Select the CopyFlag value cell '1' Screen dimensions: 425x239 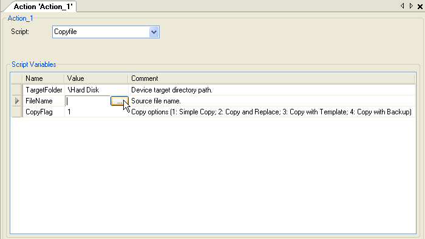(96, 112)
